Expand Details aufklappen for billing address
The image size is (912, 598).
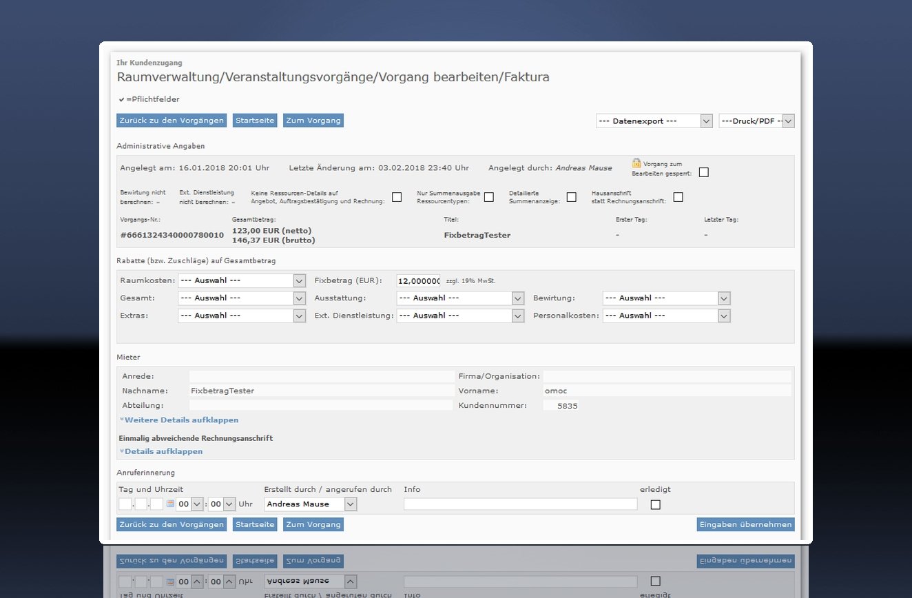click(163, 451)
